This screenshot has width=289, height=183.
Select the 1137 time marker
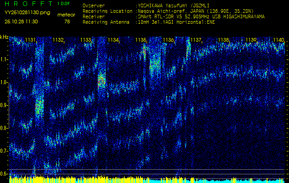[196, 40]
